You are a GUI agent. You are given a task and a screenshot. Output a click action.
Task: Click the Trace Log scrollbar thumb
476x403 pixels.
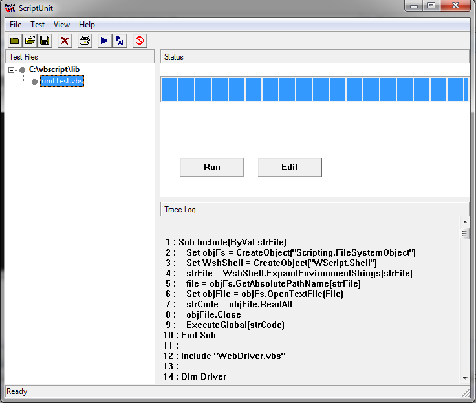pyautogui.click(x=465, y=234)
